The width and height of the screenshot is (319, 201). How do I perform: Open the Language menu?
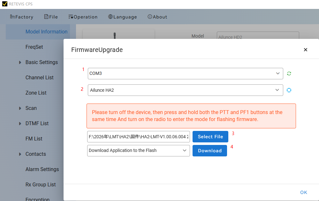pyautogui.click(x=123, y=17)
